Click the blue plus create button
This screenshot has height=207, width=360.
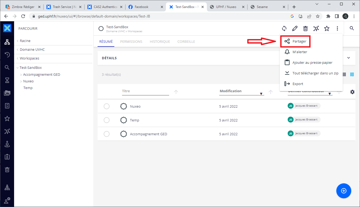(x=344, y=191)
